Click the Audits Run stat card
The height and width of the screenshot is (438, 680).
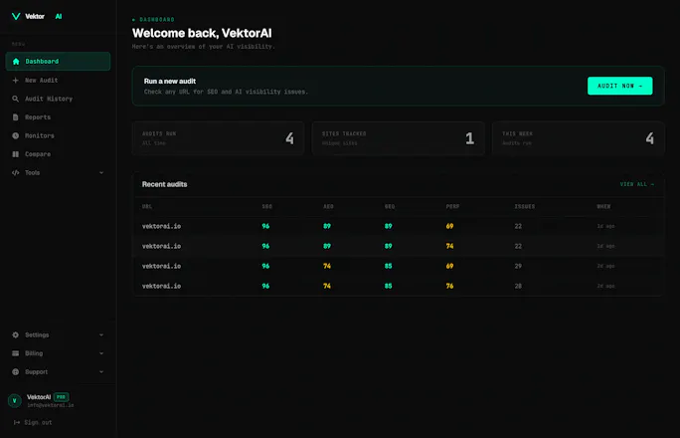[x=218, y=138]
